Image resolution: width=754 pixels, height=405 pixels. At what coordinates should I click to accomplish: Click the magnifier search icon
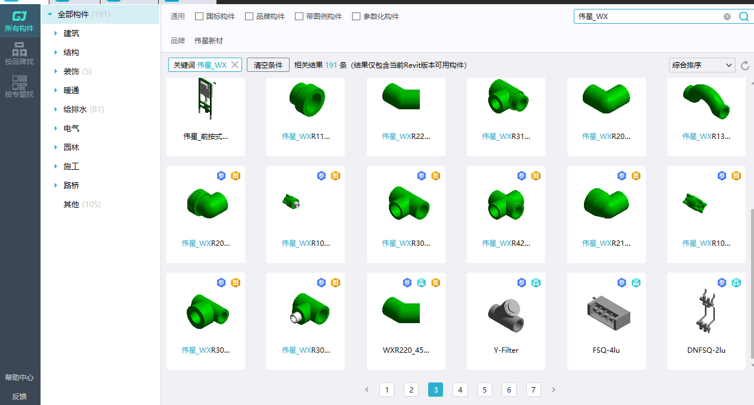743,17
